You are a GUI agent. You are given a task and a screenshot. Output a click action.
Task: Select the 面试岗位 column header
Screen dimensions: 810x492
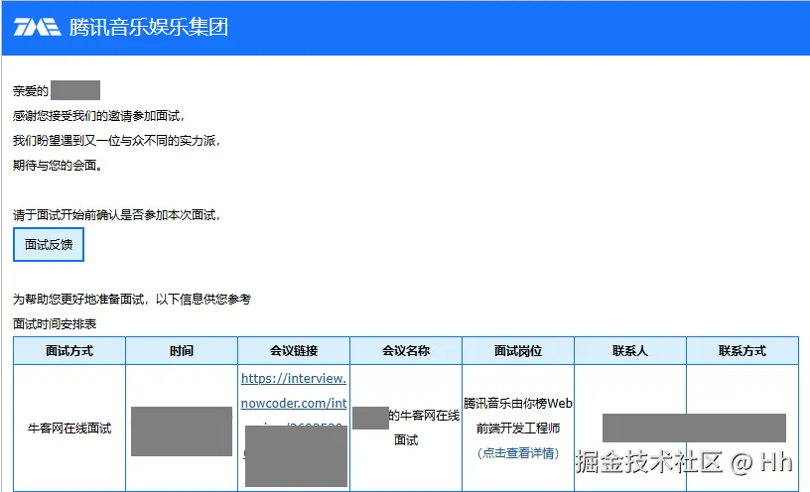pyautogui.click(x=518, y=351)
